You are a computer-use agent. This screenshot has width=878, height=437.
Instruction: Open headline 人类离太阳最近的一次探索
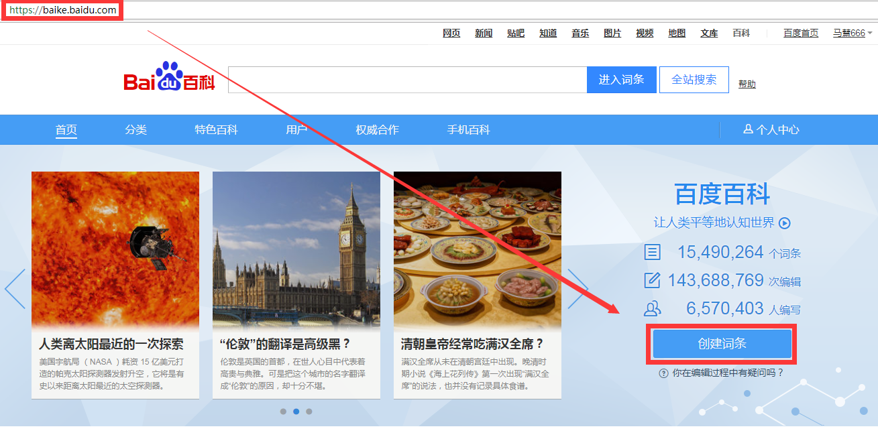click(111, 345)
